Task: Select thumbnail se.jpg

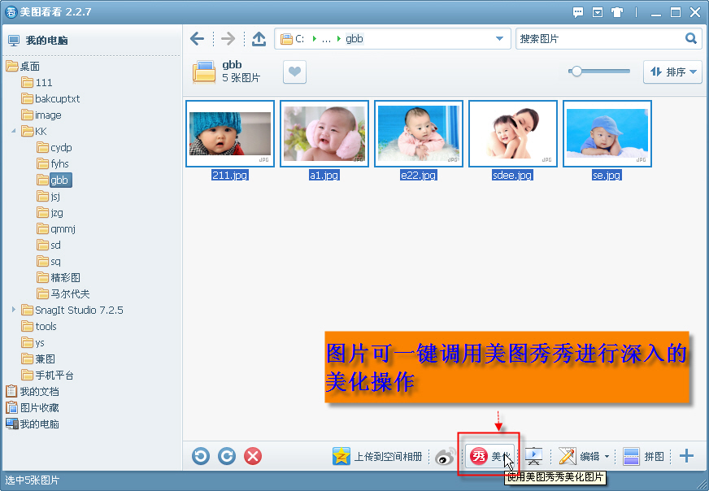Action: point(607,134)
